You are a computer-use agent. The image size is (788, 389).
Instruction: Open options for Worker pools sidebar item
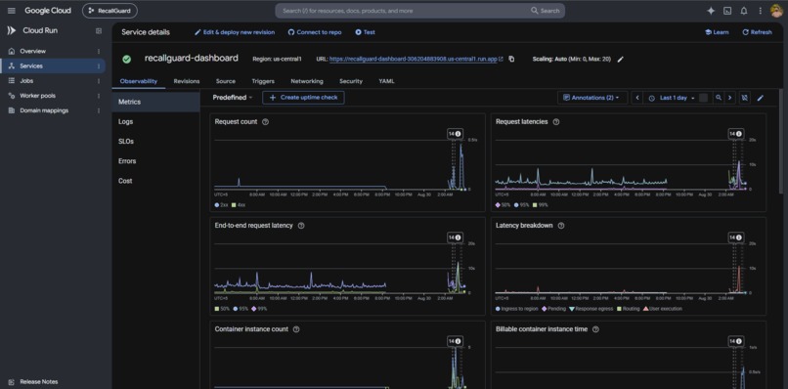click(99, 96)
